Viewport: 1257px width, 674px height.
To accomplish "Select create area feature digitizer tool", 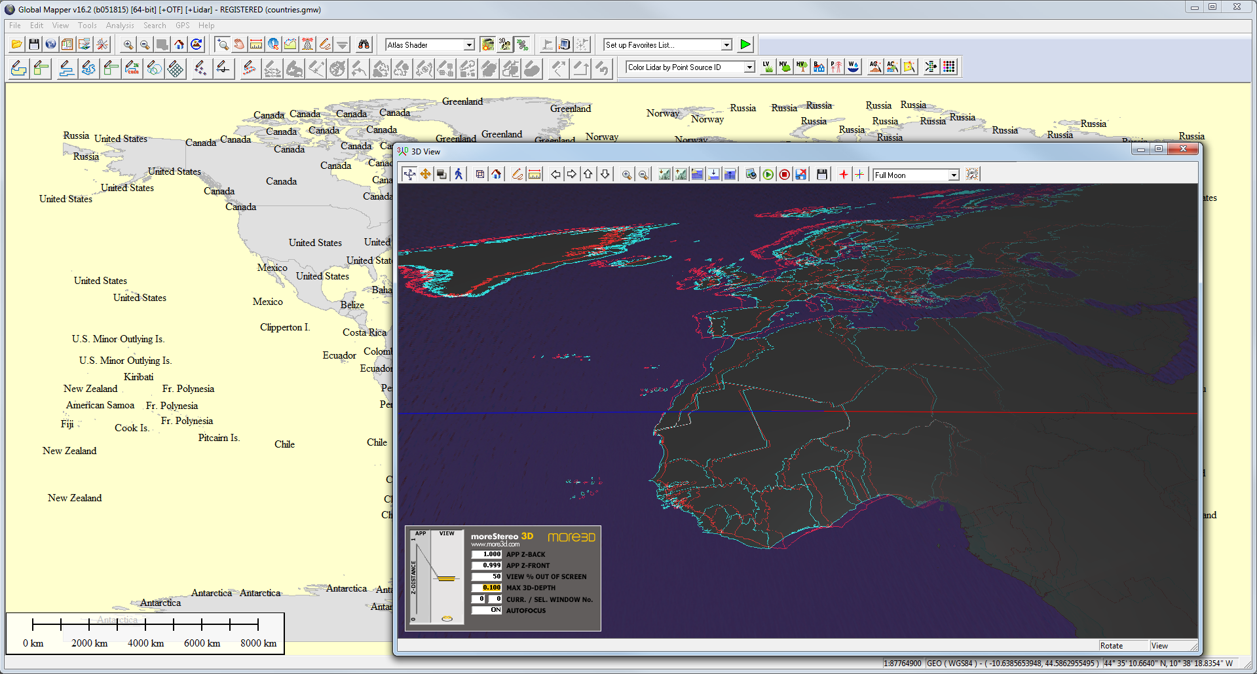I will coord(19,68).
